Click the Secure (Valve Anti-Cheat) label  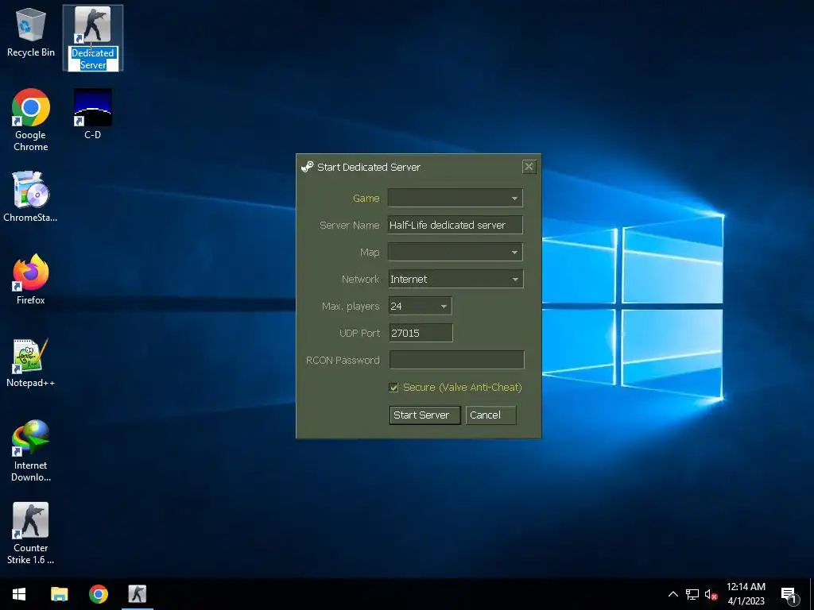463,388
